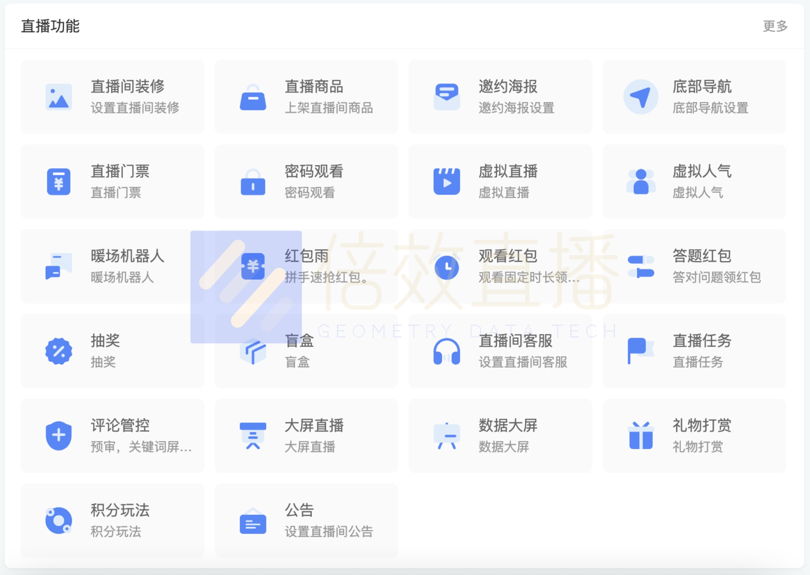Click subtitle 设置直播间装修
This screenshot has width=810, height=575.
[x=135, y=108]
